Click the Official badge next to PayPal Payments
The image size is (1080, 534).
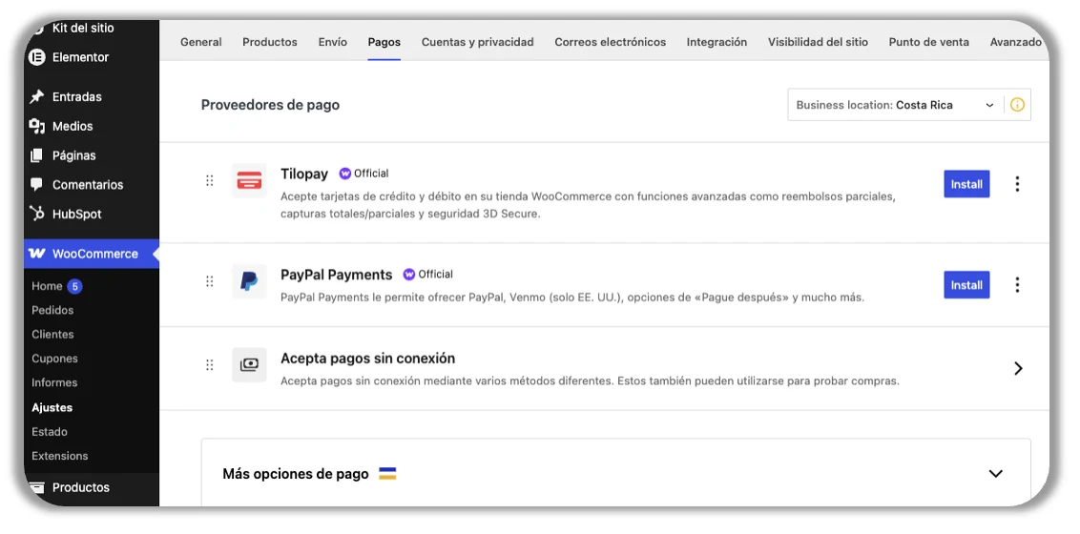pyautogui.click(x=428, y=274)
